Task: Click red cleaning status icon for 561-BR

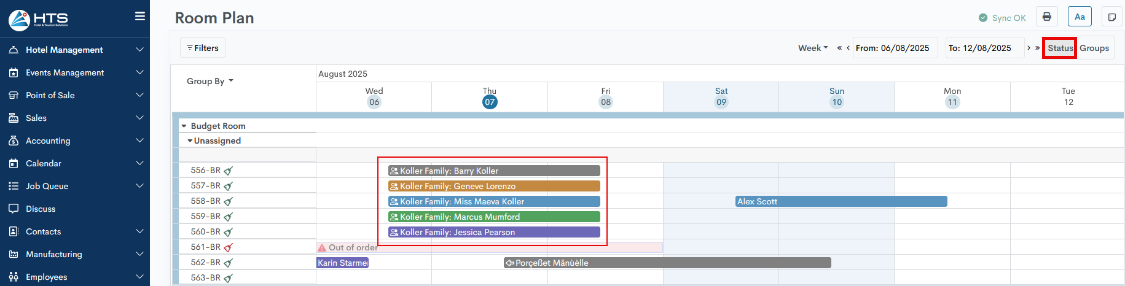Action: 229,247
